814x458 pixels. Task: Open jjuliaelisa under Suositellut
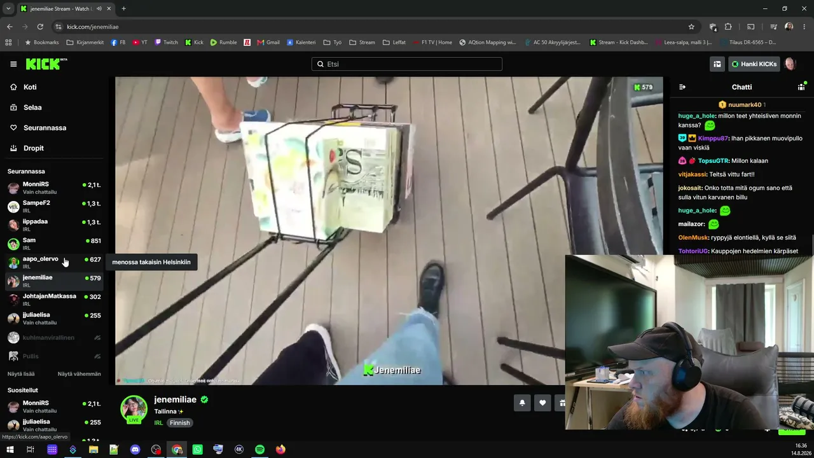point(54,425)
